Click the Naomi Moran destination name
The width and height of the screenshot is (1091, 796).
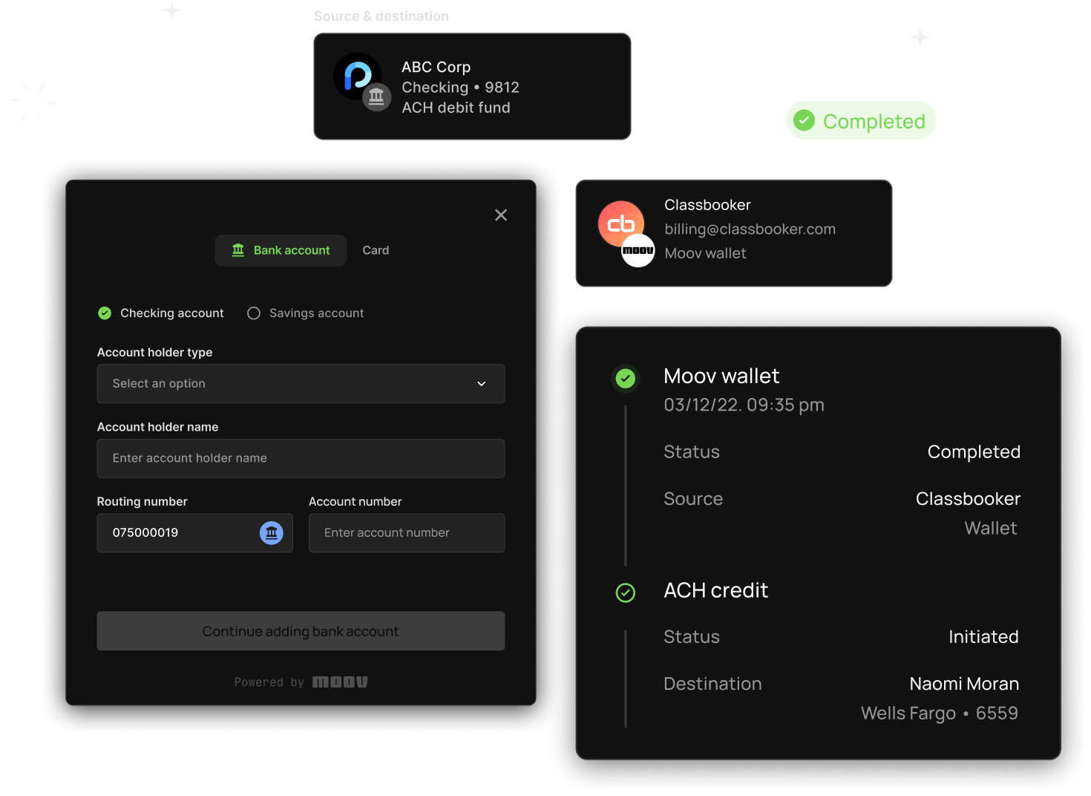click(964, 683)
